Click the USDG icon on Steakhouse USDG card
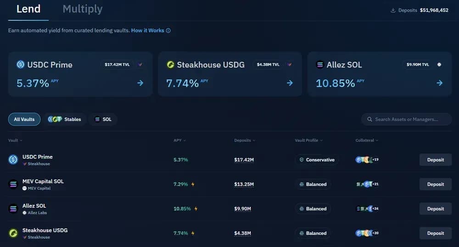Screen dimensions: 459x247 coord(170,64)
